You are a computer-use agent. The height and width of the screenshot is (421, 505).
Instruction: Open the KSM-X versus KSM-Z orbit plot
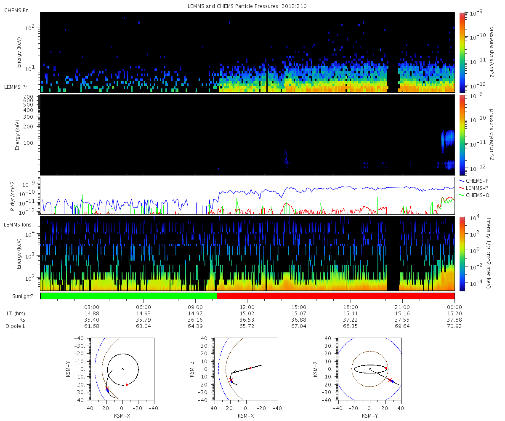246,369
